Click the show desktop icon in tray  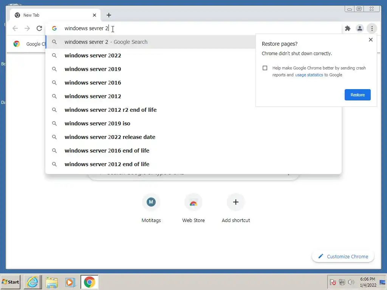click(382, 282)
